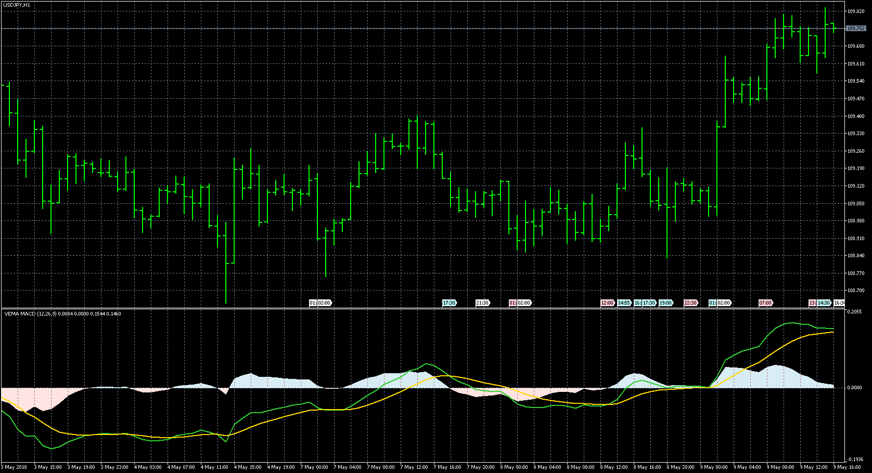Click the cyan 19:00 event flag

pyautogui.click(x=665, y=303)
